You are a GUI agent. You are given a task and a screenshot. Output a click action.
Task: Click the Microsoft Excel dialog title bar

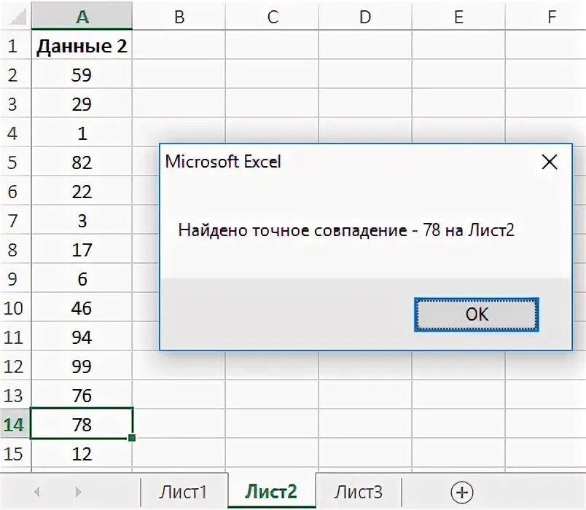(x=328, y=162)
